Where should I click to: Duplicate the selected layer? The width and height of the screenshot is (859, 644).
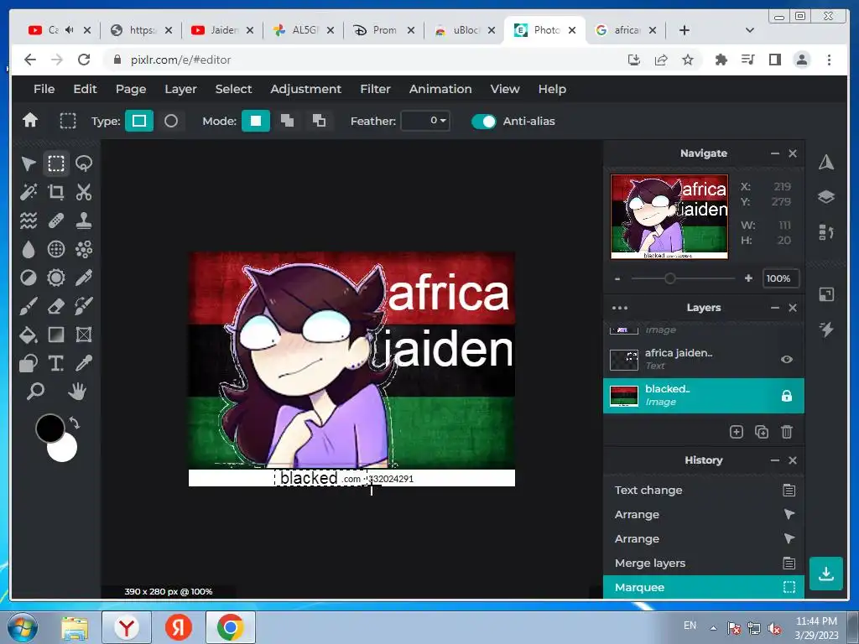(762, 432)
